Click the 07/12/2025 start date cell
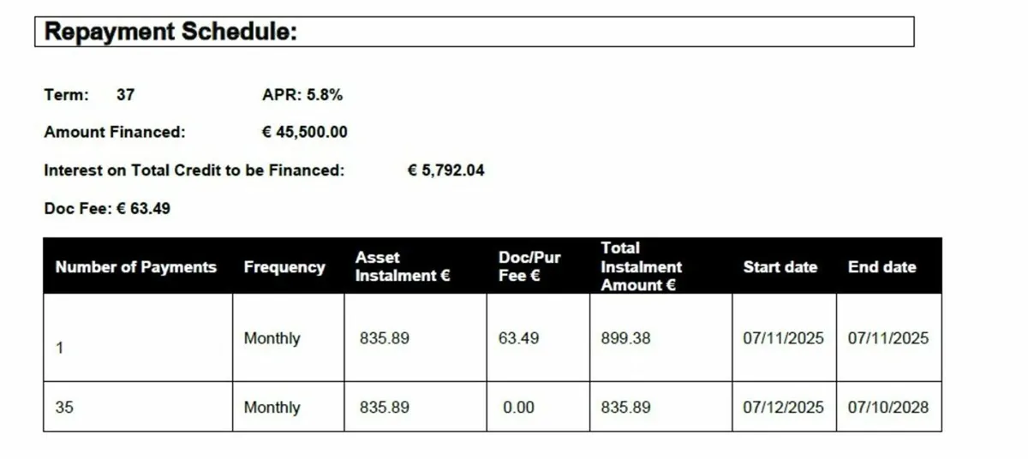 pos(783,408)
